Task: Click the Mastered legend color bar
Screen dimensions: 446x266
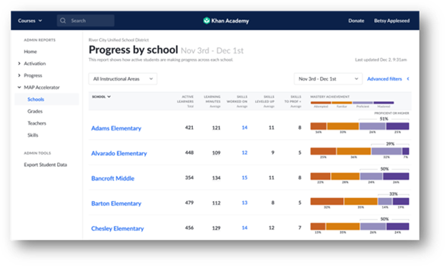Action: click(x=384, y=103)
